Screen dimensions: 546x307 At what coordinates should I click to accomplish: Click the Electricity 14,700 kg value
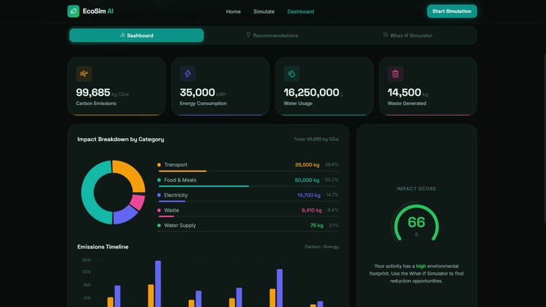[309, 195]
